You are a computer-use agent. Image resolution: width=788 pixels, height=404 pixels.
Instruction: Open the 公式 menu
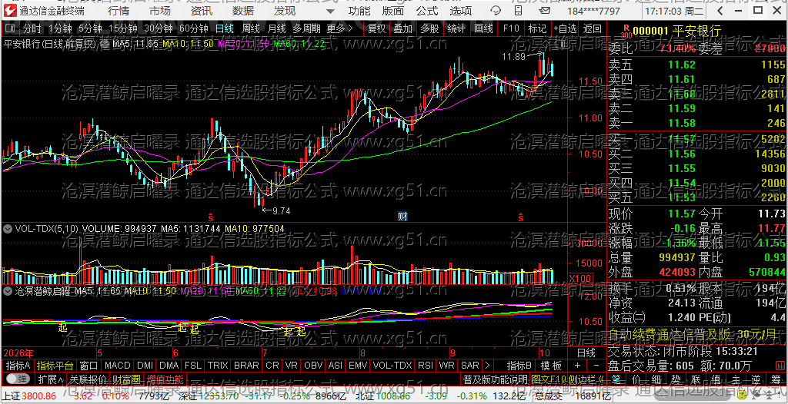pyautogui.click(x=427, y=11)
